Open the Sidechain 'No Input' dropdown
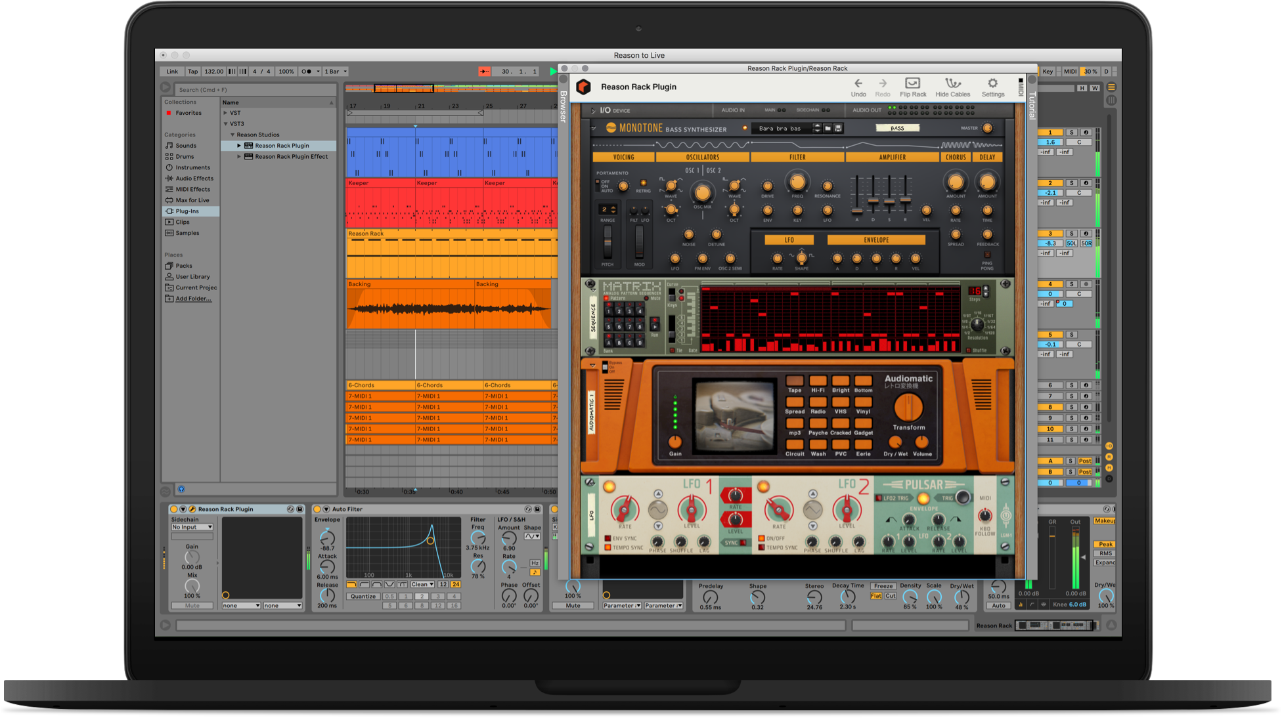This screenshot has height=718, width=1282. pyautogui.click(x=192, y=526)
